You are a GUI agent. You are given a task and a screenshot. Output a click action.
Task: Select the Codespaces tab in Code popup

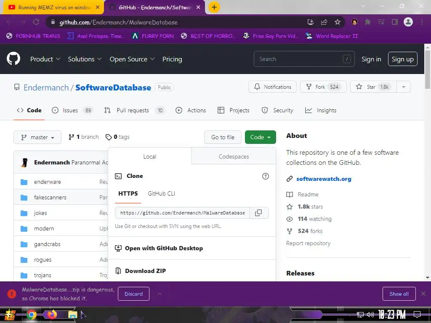point(234,156)
